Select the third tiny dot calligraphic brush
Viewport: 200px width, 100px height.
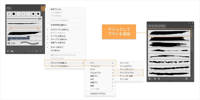point(19,14)
